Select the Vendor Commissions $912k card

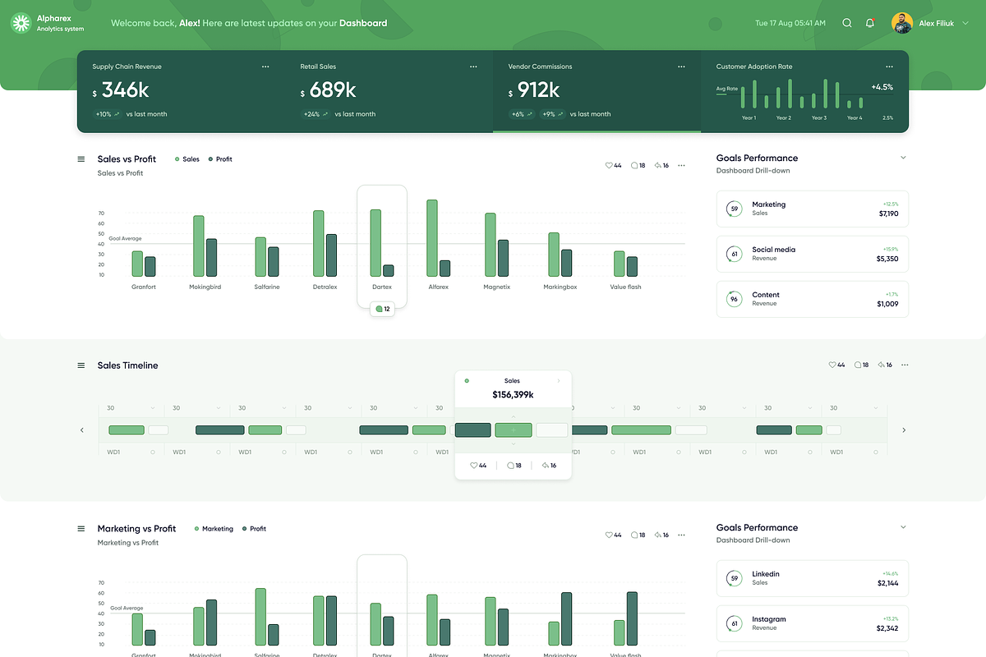click(597, 91)
